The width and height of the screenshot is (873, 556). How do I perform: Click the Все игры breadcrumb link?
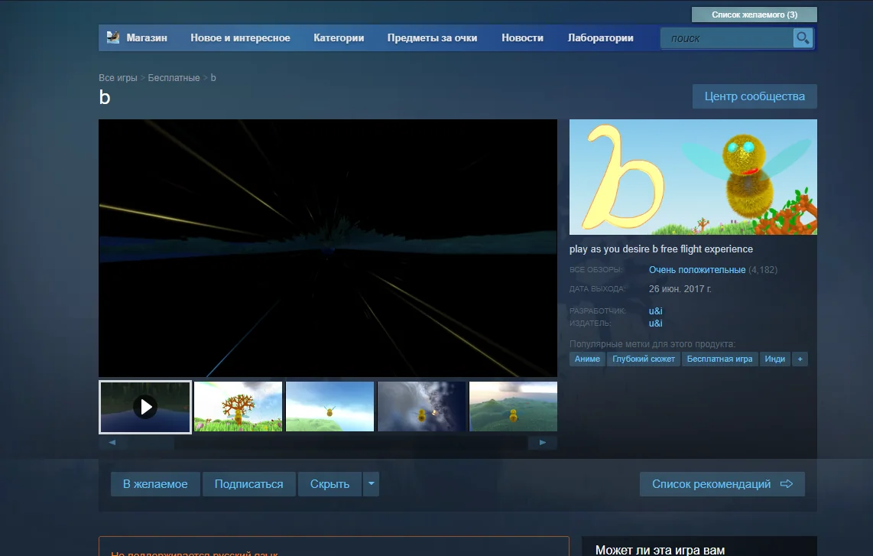118,77
